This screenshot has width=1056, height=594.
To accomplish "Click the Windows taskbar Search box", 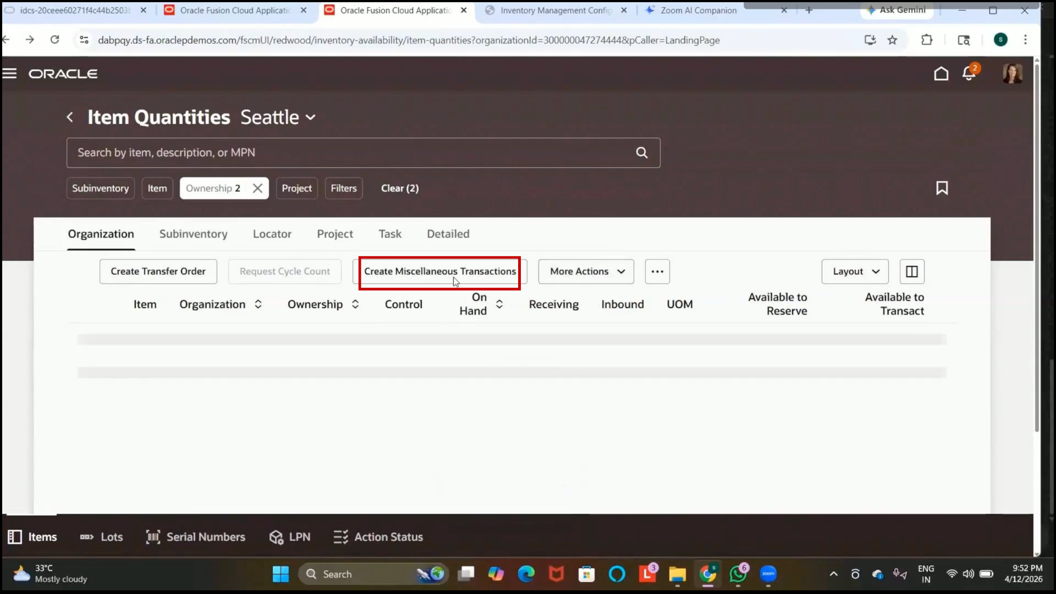I will [374, 574].
